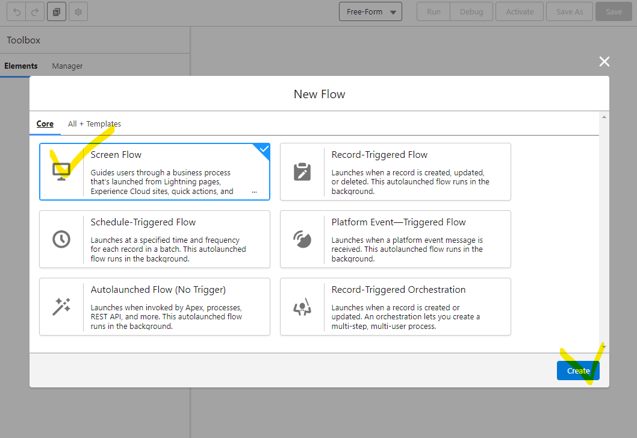Select Autolaunched Flow (No Trigger) title
The image size is (637, 438).
(x=158, y=290)
